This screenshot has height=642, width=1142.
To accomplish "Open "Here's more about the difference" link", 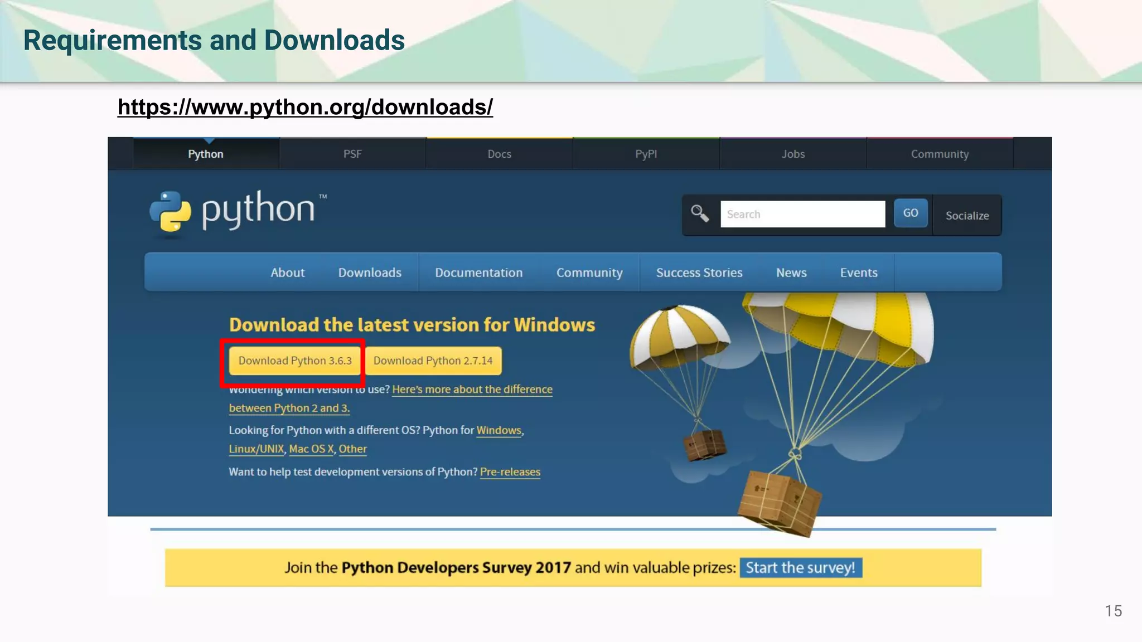I will [472, 389].
